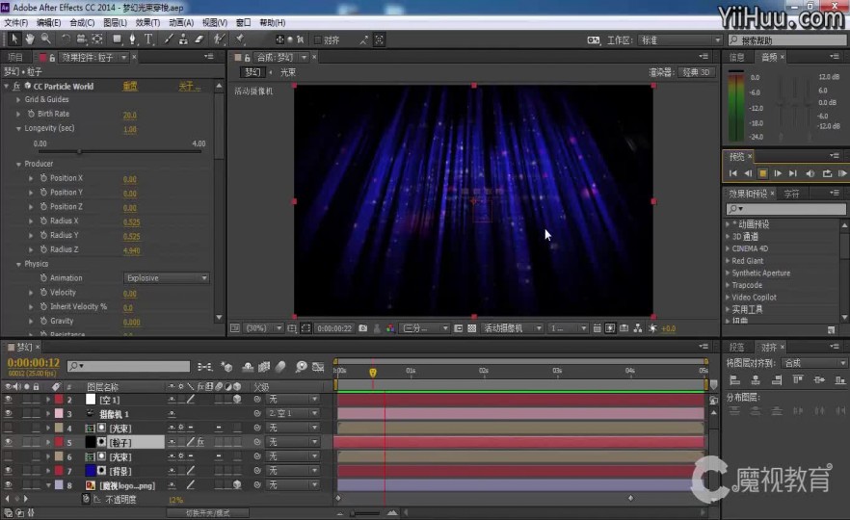The height and width of the screenshot is (520, 850).
Task: Select the Hand tool
Action: [30, 39]
